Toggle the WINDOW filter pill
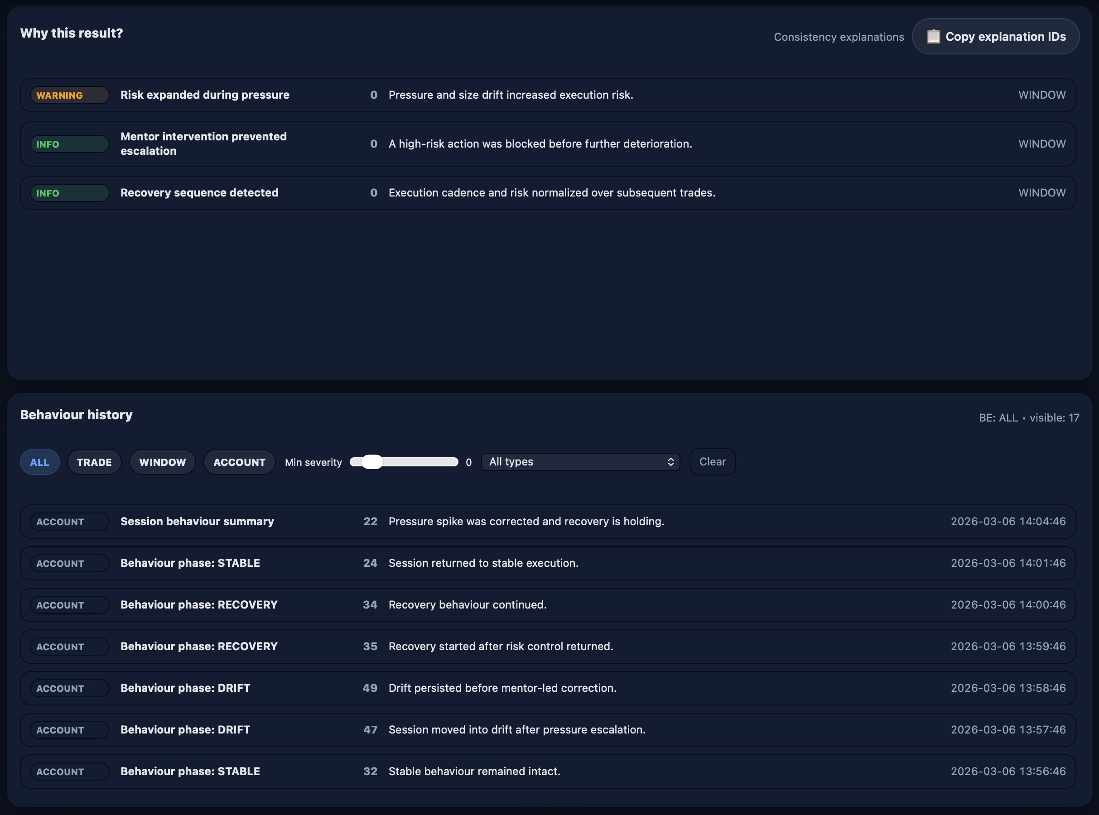 [162, 462]
